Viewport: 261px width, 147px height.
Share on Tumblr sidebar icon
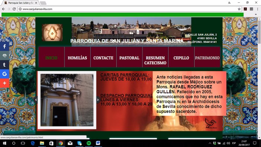pos(4,65)
